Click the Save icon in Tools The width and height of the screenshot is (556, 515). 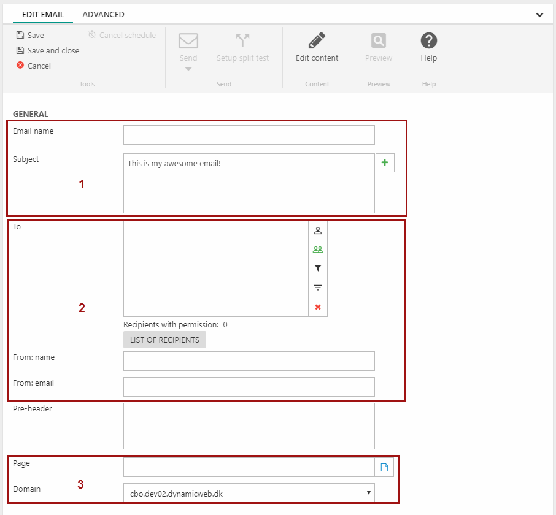pos(20,36)
